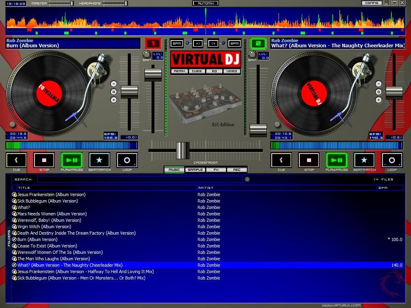Click left deck pitch plus button
The height and width of the screenshot is (308, 411).
114,100
